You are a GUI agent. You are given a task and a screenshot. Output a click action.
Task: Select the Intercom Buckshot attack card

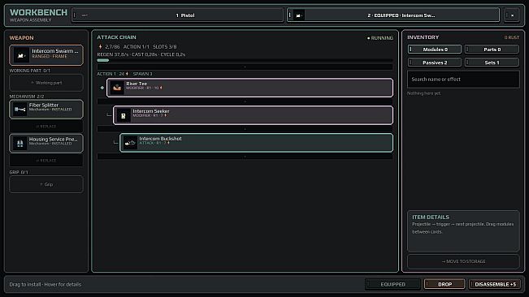pos(257,143)
